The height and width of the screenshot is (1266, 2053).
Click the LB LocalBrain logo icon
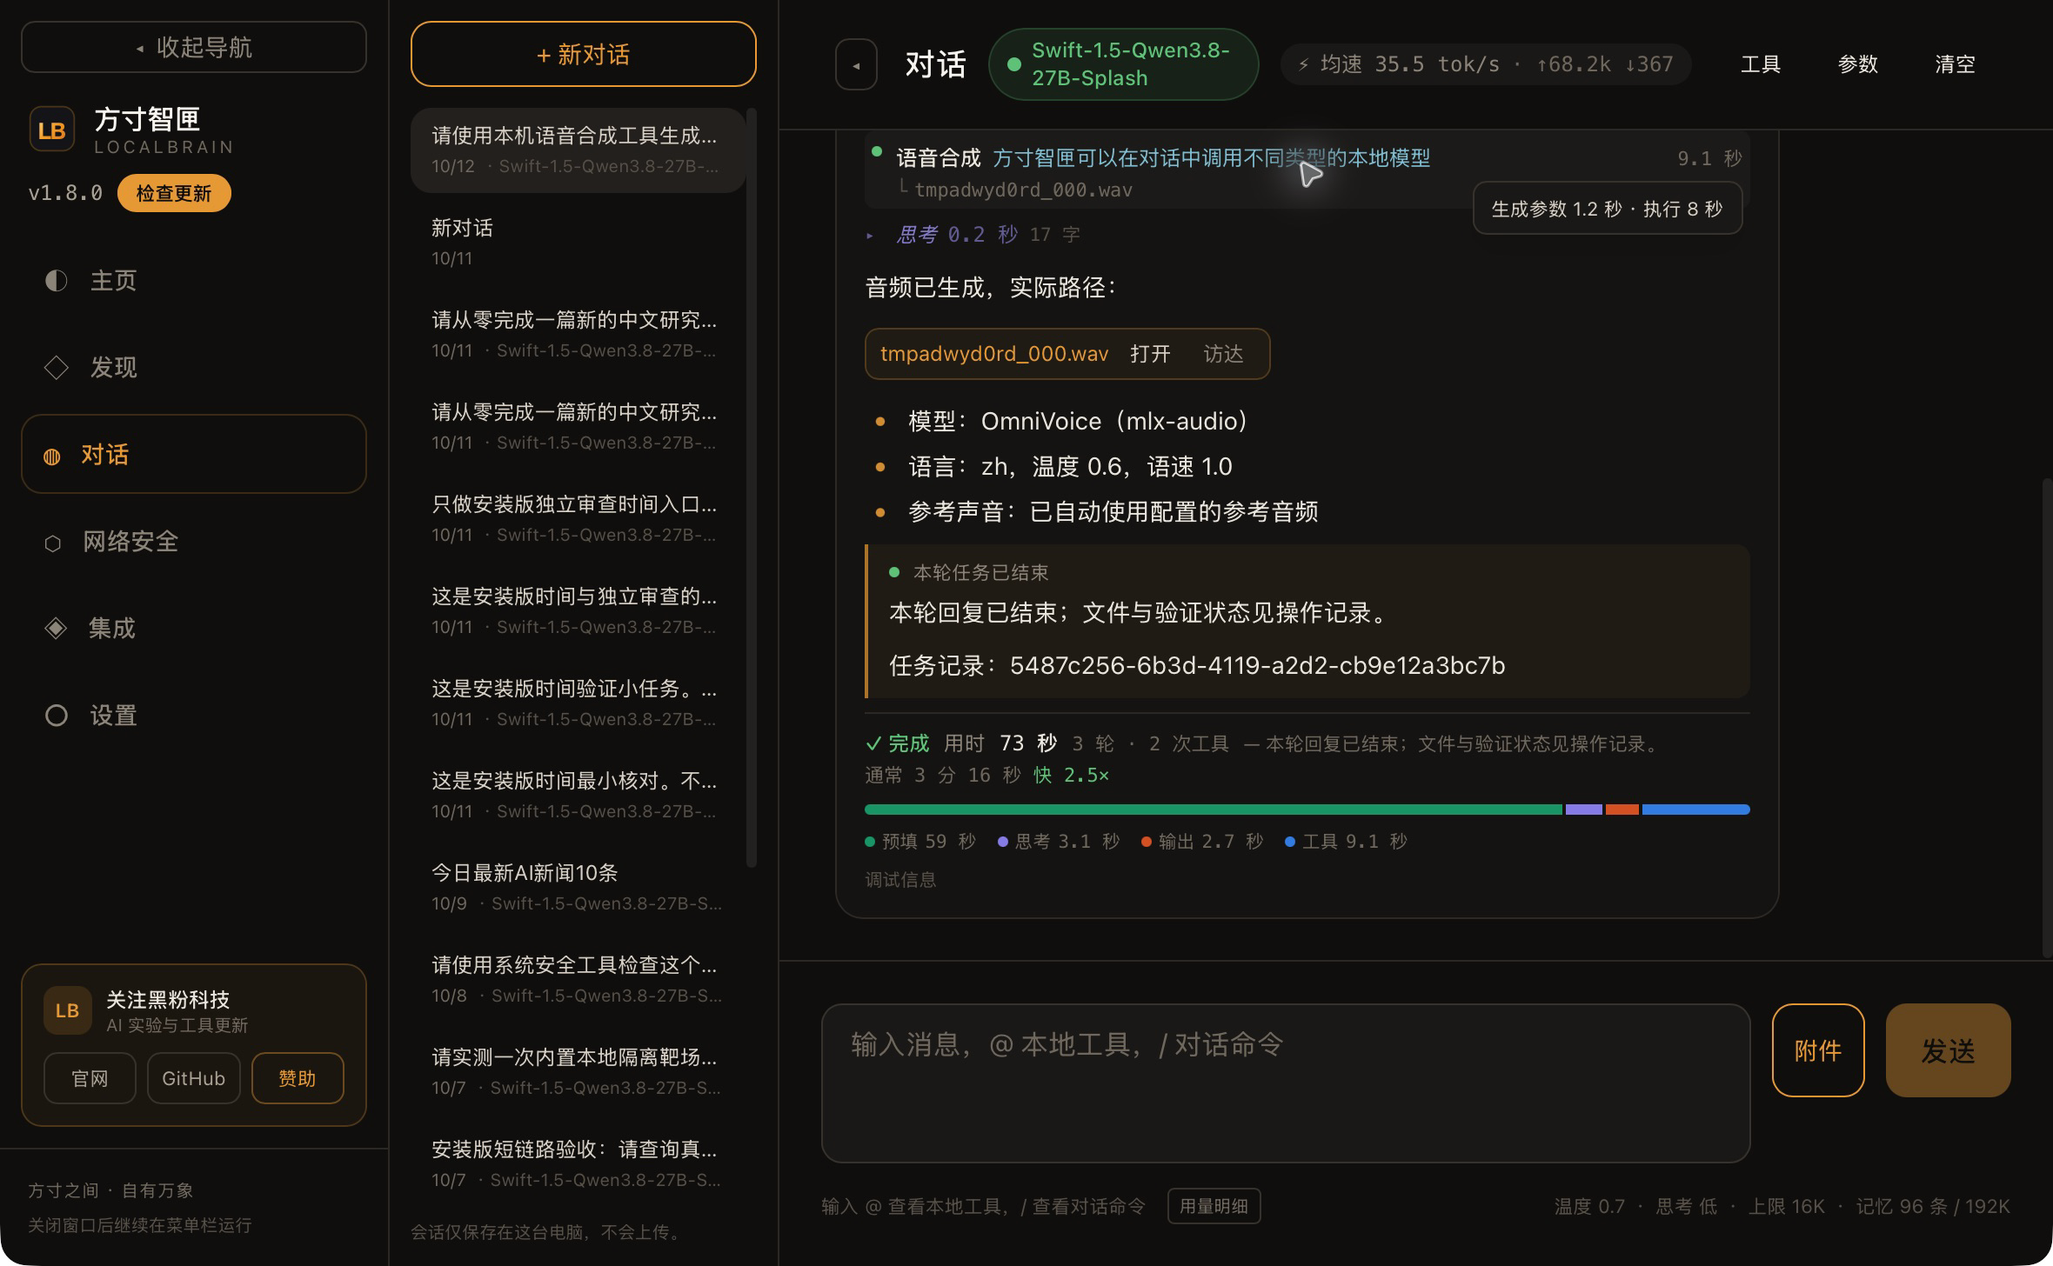51,130
